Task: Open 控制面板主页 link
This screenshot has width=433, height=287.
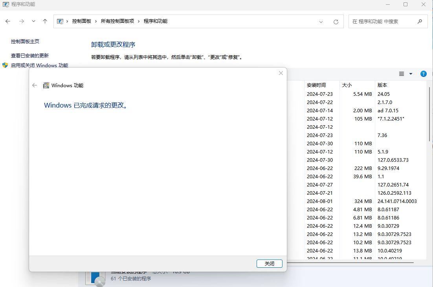Action: [25, 41]
